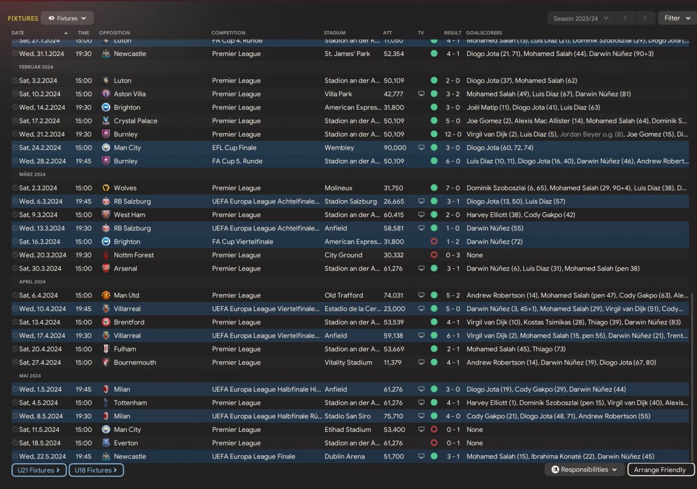This screenshot has width=697, height=489.
Task: Sort fixtures by the Date column header
Action: pos(17,33)
